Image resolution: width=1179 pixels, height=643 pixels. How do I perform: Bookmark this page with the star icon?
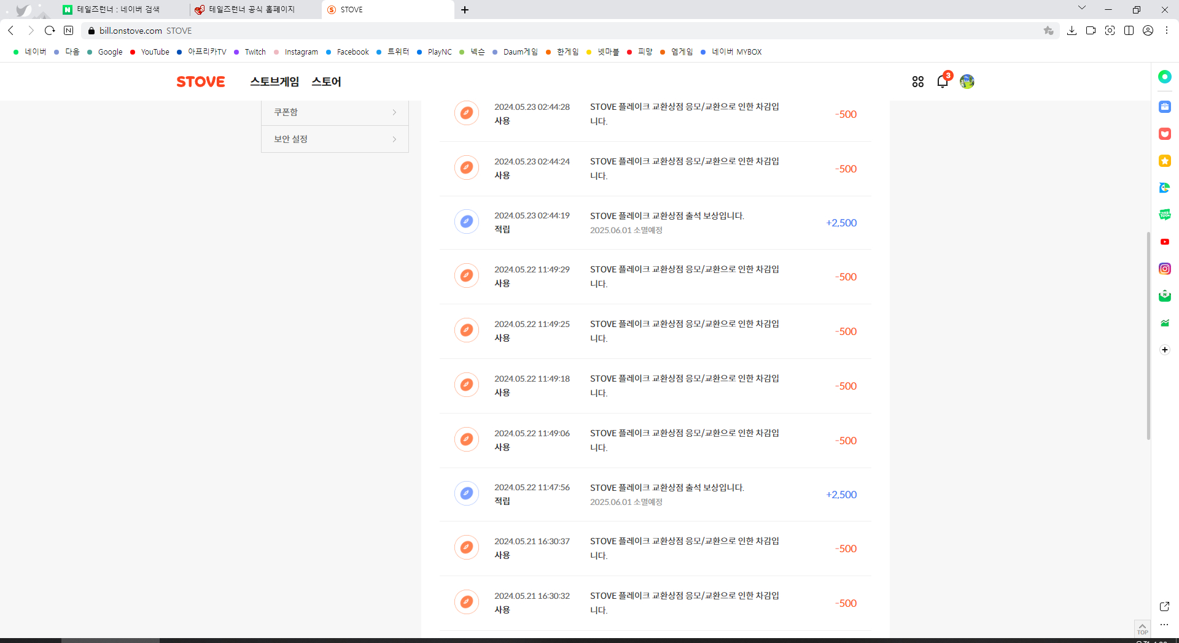point(1048,31)
